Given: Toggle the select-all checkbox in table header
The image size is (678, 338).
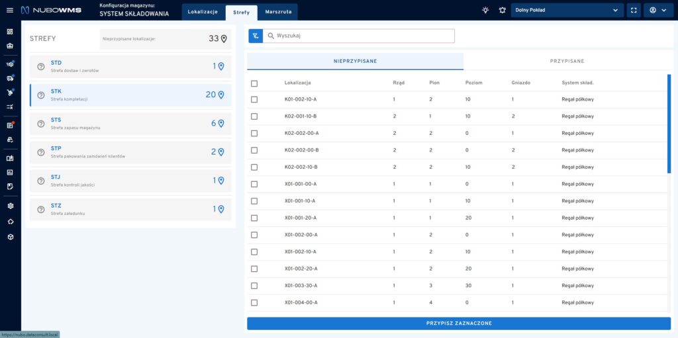Looking at the screenshot, I should [254, 83].
